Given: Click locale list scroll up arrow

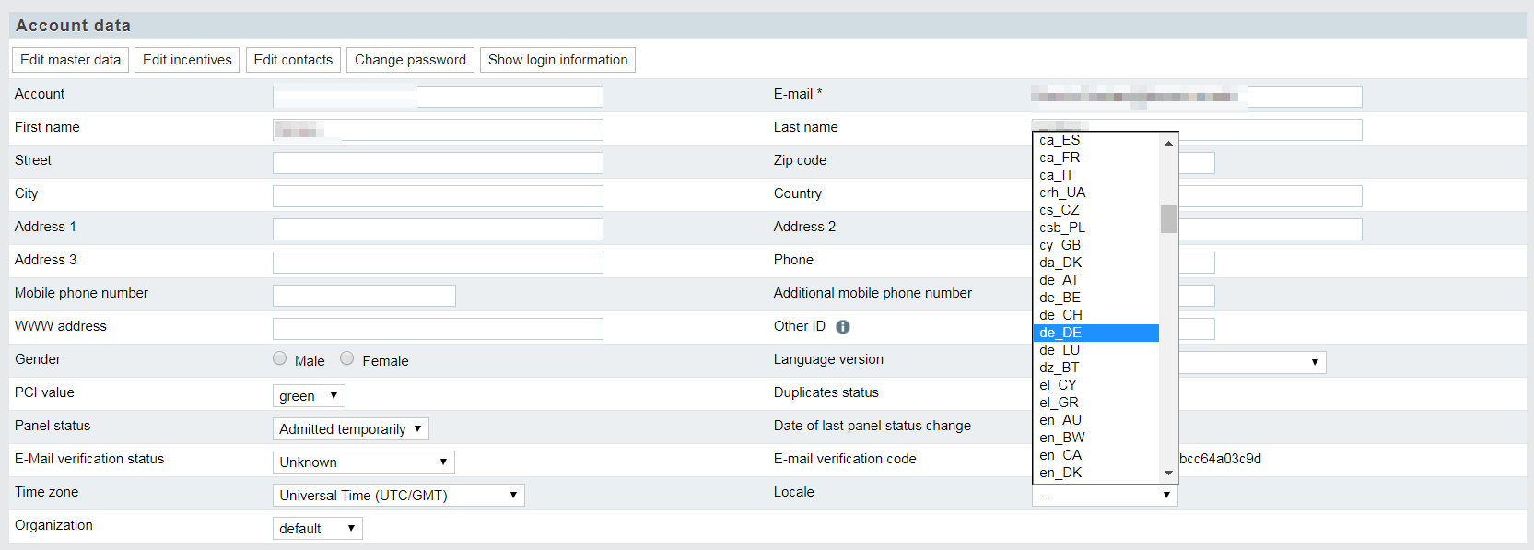Looking at the screenshot, I should (x=1168, y=143).
